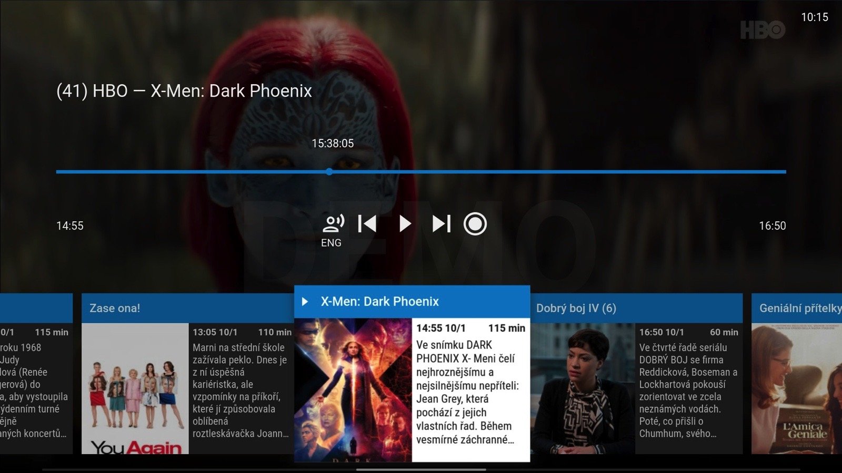Click the '110 min' duration label
The height and width of the screenshot is (473, 842).
[x=275, y=332]
